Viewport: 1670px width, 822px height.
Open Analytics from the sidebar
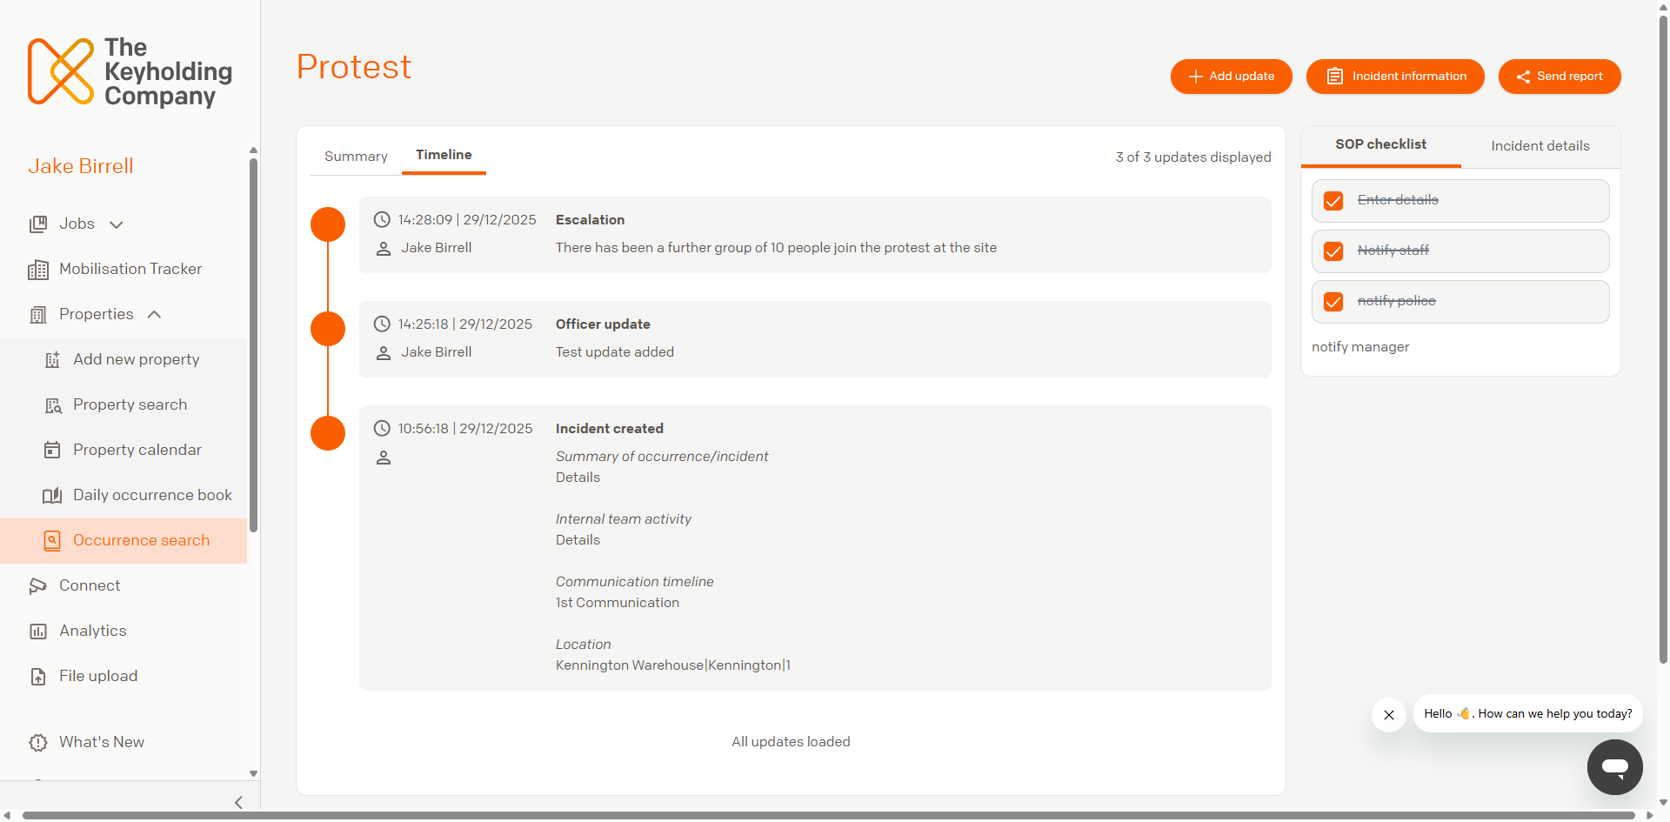(124, 632)
